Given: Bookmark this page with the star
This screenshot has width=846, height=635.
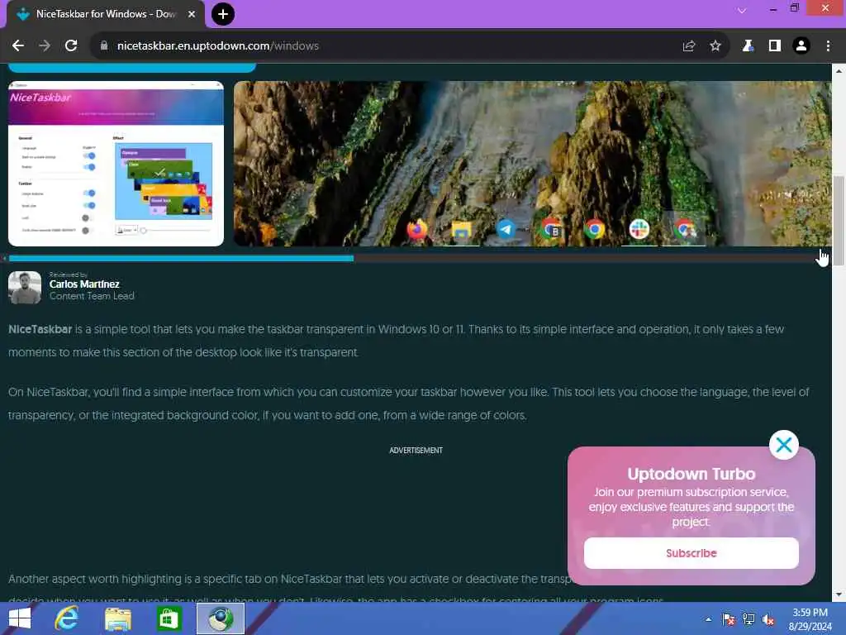Looking at the screenshot, I should click(715, 46).
